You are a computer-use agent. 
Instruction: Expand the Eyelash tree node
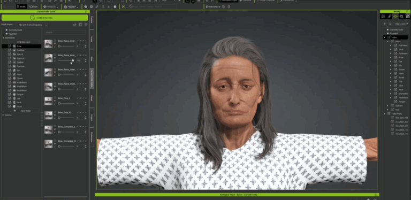[387, 105]
